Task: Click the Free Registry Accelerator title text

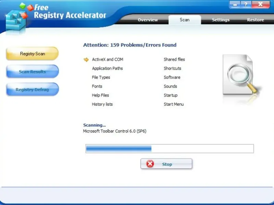Action: tap(70, 12)
